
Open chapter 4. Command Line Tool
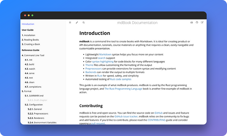33,55
